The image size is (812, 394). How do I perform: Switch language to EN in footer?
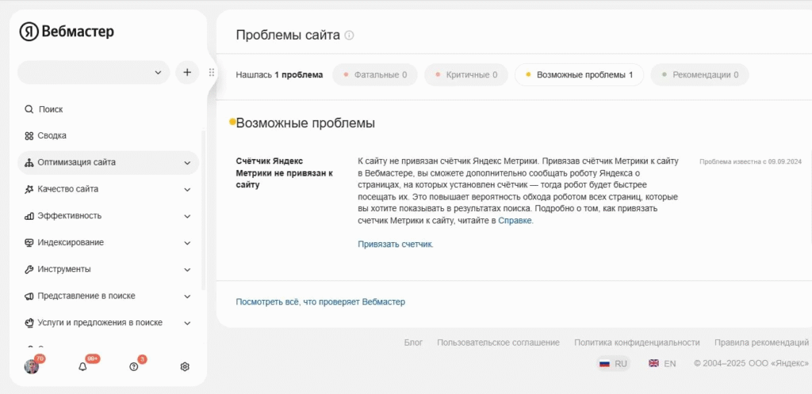pos(662,364)
